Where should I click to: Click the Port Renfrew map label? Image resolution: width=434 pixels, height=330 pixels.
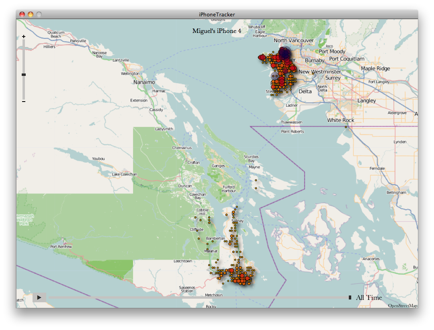61,247
